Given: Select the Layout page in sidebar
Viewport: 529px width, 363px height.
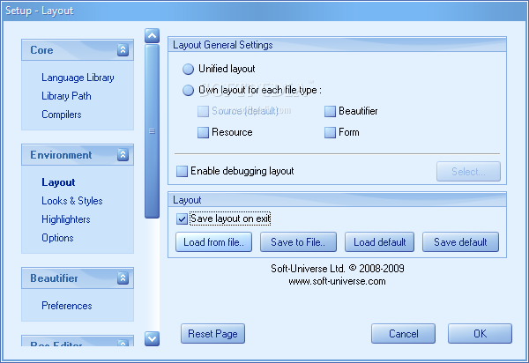Looking at the screenshot, I should point(58,182).
